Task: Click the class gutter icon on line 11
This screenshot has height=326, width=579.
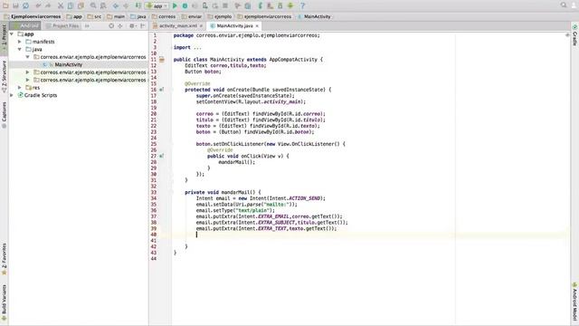Action: click(162, 60)
